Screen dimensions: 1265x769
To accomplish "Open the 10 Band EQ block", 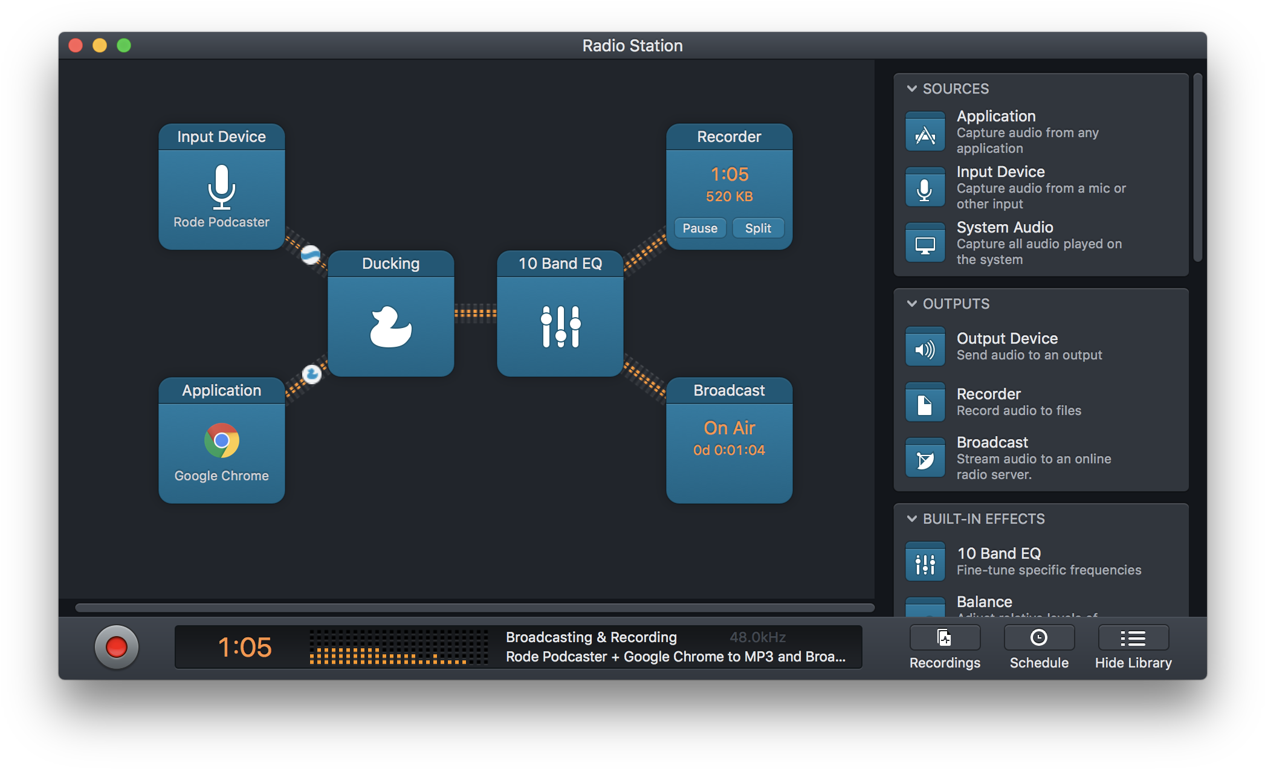I will (x=558, y=321).
